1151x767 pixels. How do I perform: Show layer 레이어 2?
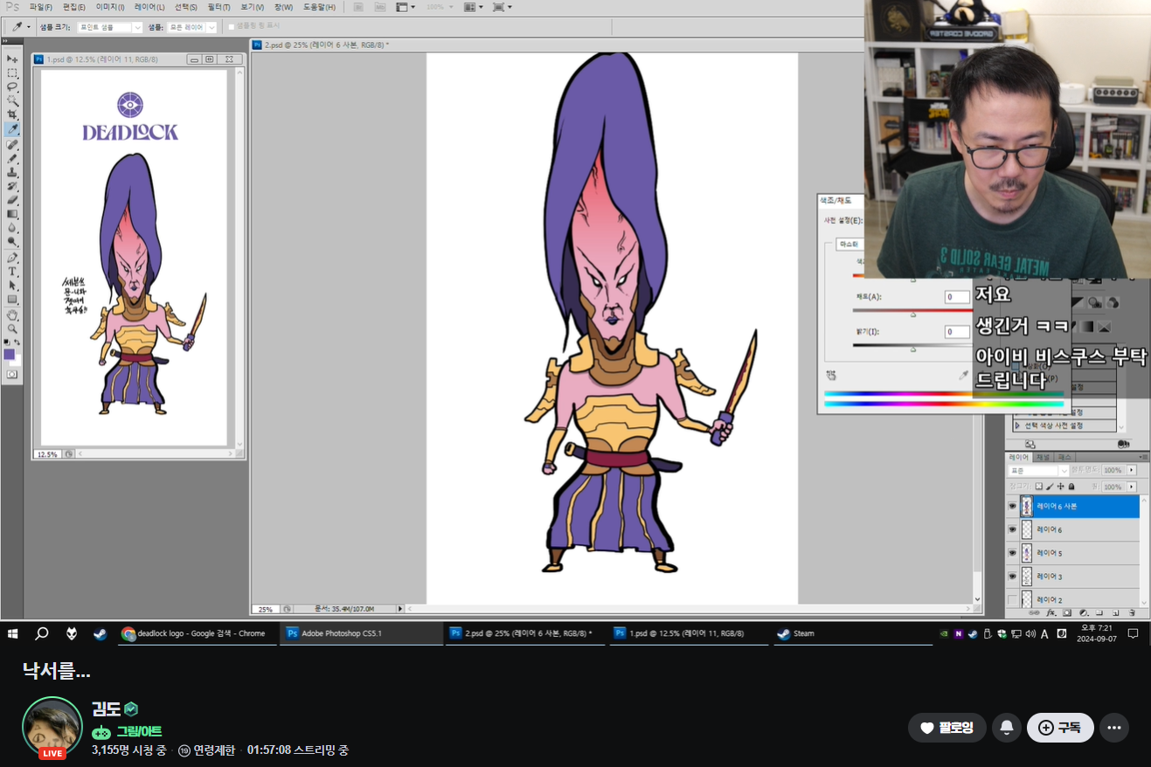(1012, 600)
